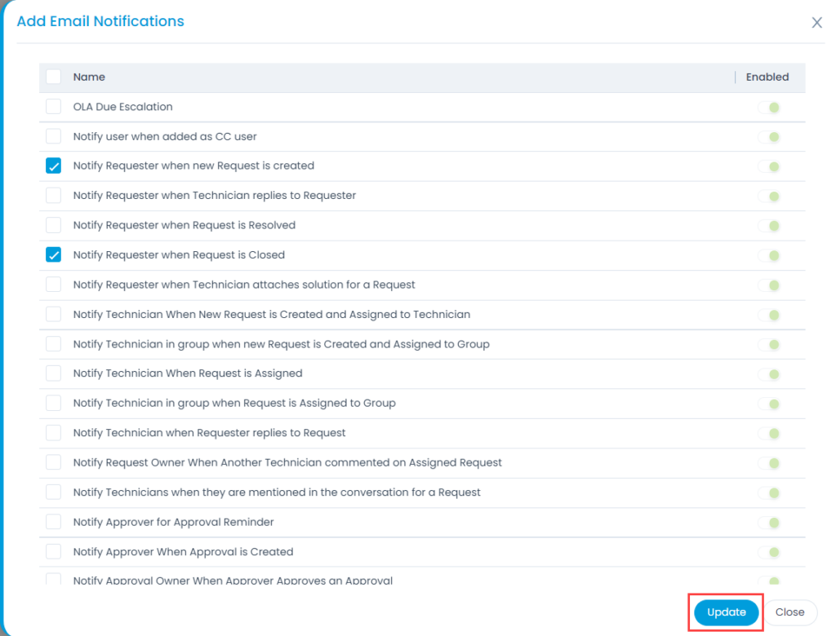Click the Enabled column header

click(x=767, y=77)
